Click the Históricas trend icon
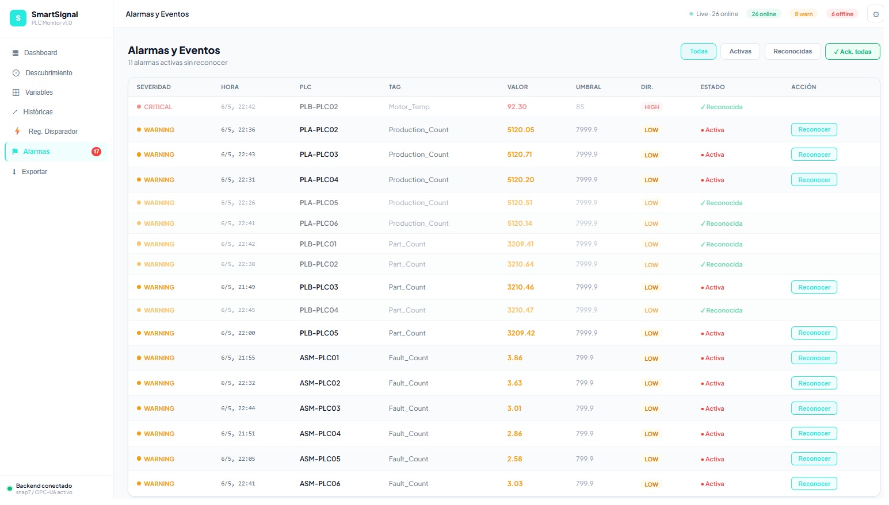Screen dimensions: 889x505 tap(15, 112)
